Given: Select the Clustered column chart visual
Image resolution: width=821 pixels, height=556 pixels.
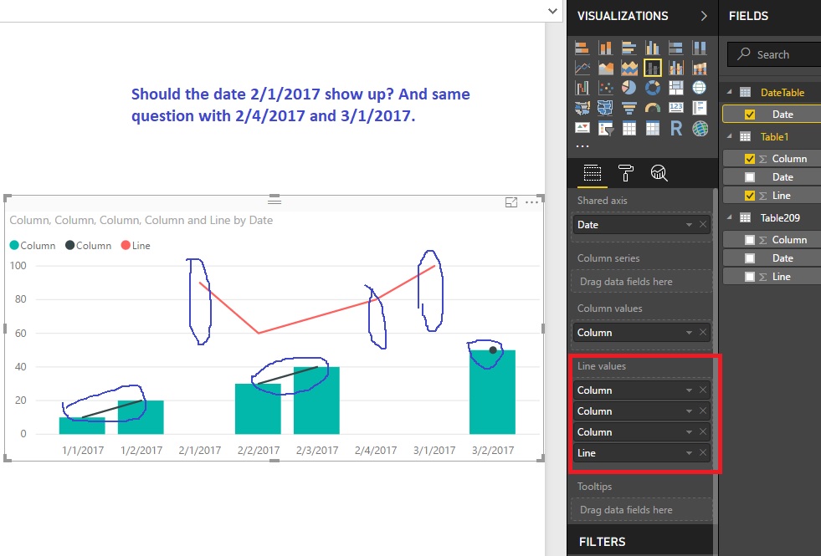Looking at the screenshot, I should pyautogui.click(x=653, y=48).
